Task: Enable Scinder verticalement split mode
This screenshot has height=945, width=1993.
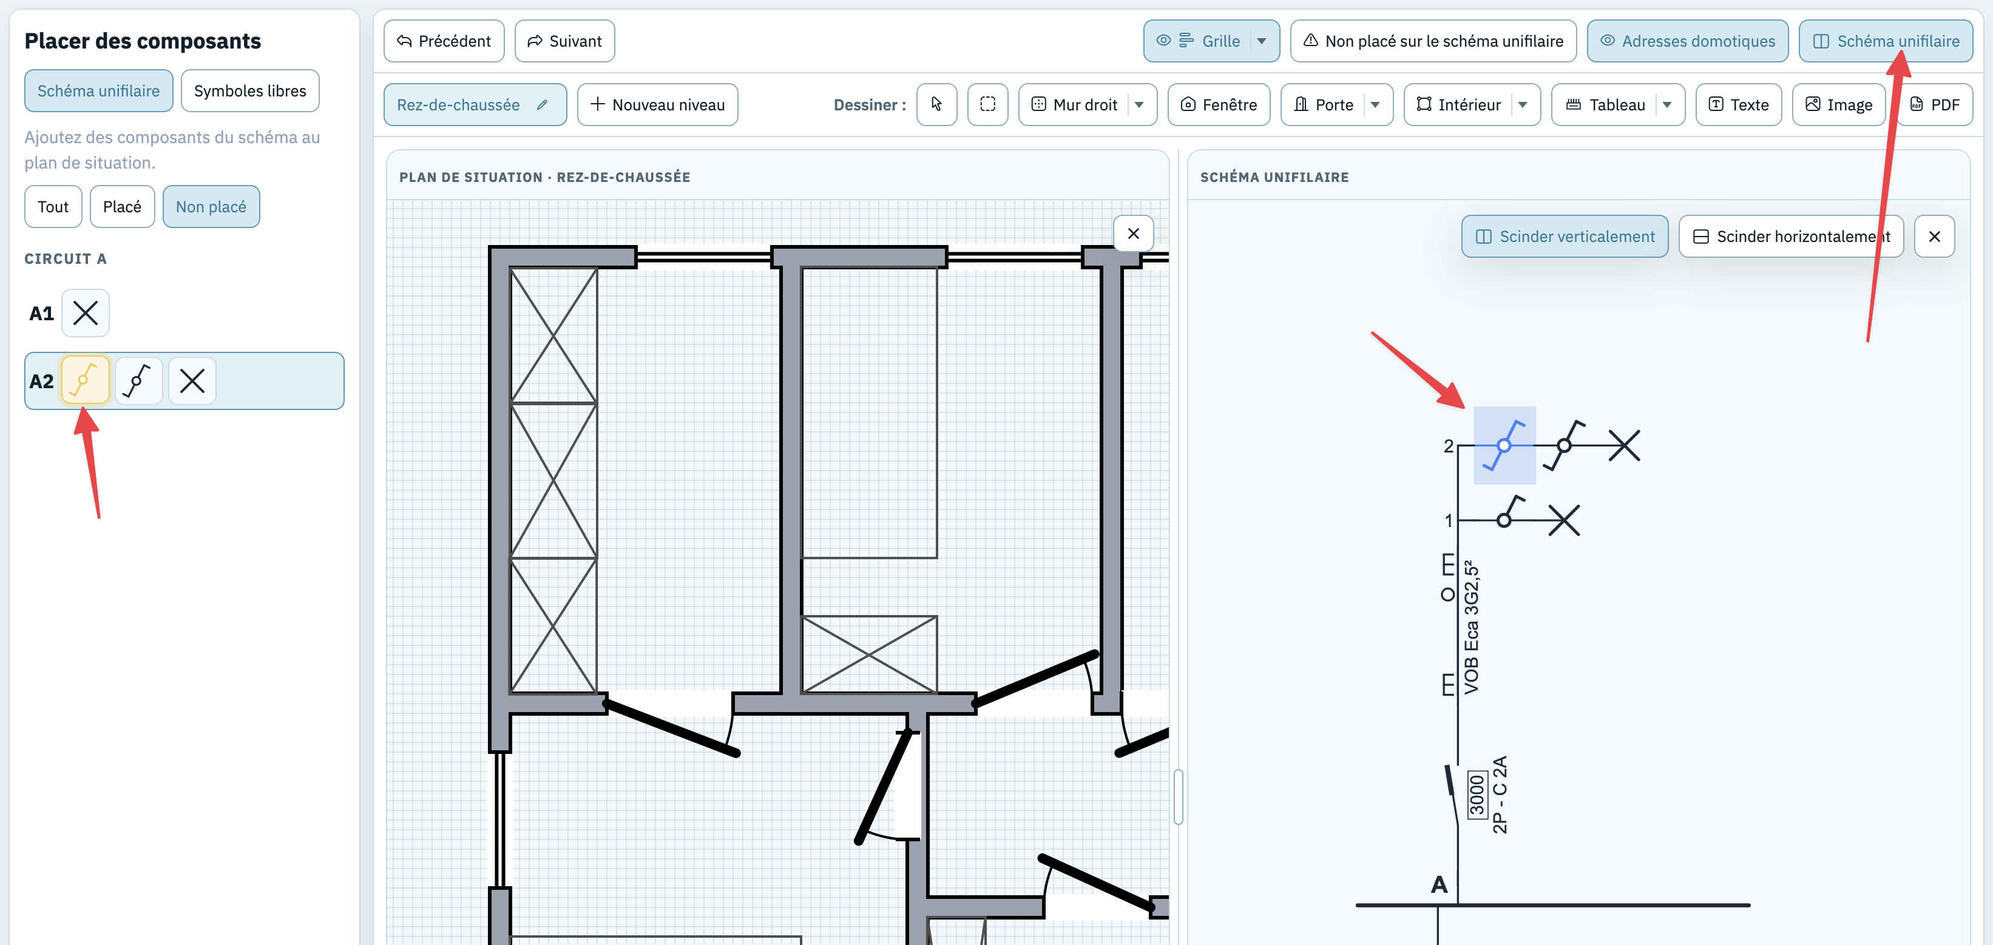Action: [x=1565, y=236]
